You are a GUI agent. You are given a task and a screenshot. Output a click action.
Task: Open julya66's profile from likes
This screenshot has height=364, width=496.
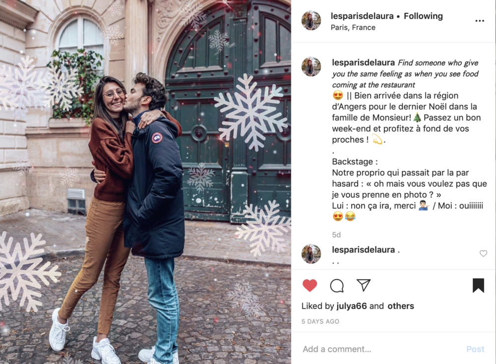[x=352, y=306]
